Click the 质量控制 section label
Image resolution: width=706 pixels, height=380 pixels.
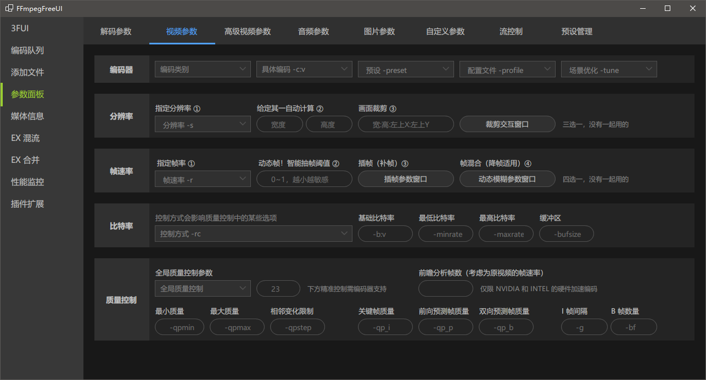pyautogui.click(x=121, y=300)
